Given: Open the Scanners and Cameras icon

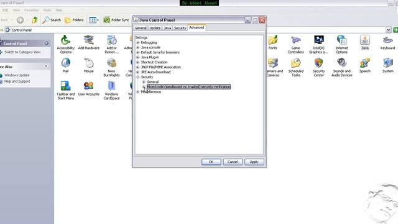Looking at the screenshot, I should 274,67.
